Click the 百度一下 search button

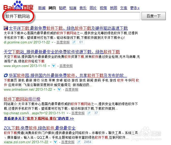[x=153, y=16]
